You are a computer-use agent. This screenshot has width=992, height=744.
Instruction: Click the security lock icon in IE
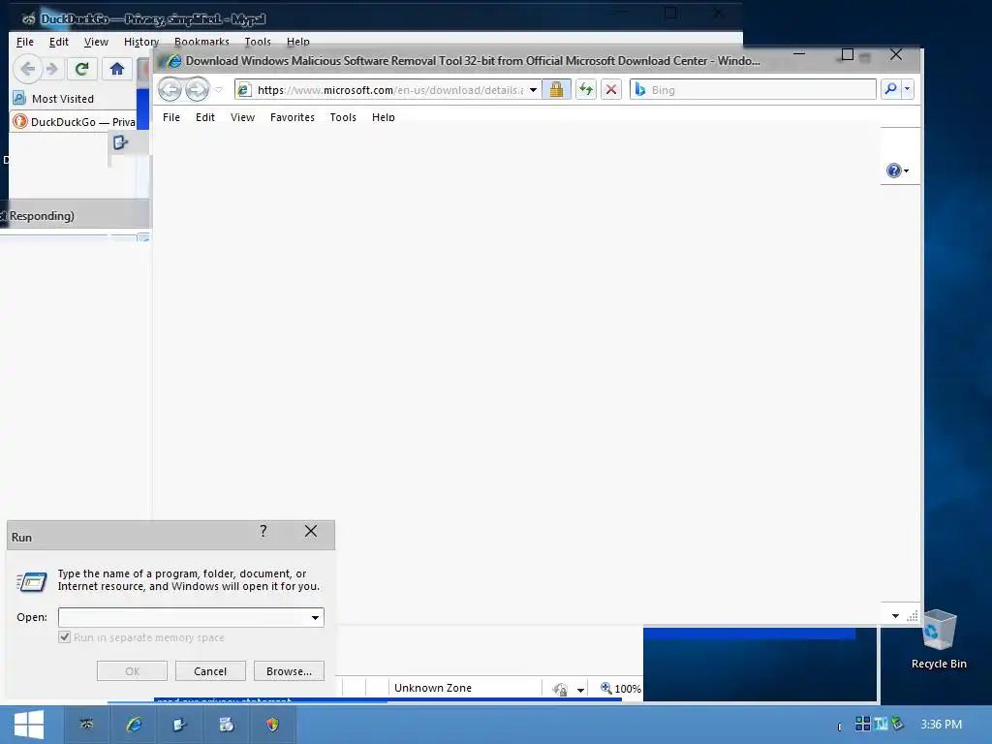[x=556, y=89]
